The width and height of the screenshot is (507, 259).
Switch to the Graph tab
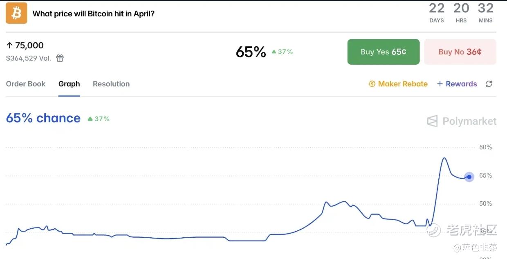(69, 84)
